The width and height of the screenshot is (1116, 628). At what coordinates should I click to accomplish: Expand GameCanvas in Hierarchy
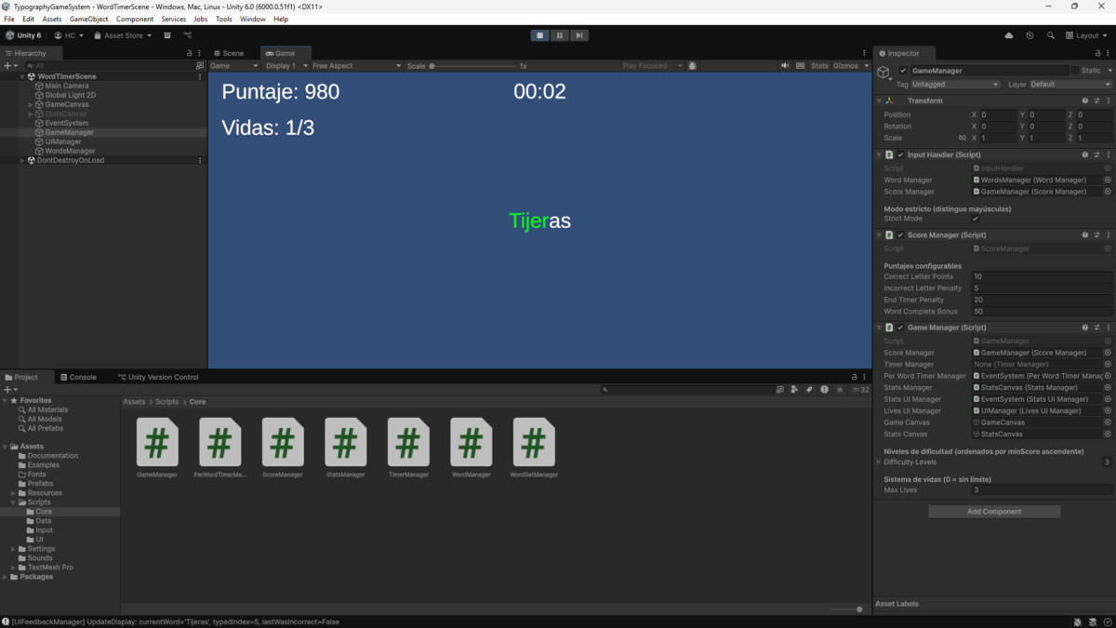click(x=31, y=104)
